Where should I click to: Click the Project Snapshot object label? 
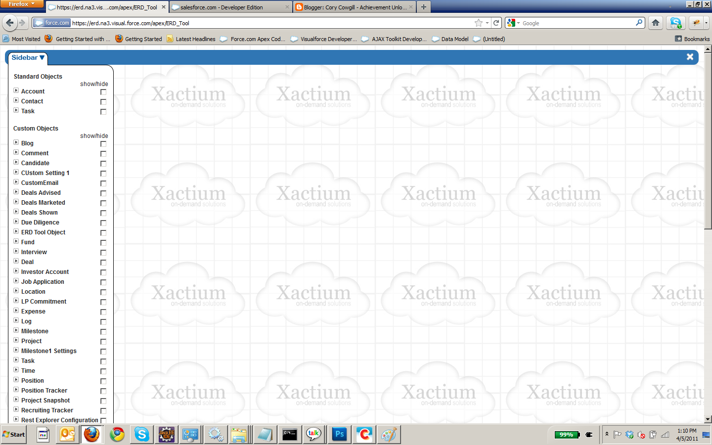(45, 400)
